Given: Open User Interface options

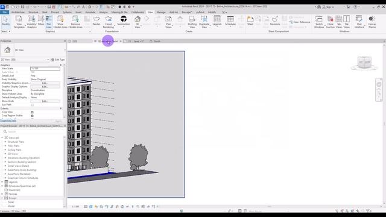Looking at the screenshot, I should click(x=359, y=22).
